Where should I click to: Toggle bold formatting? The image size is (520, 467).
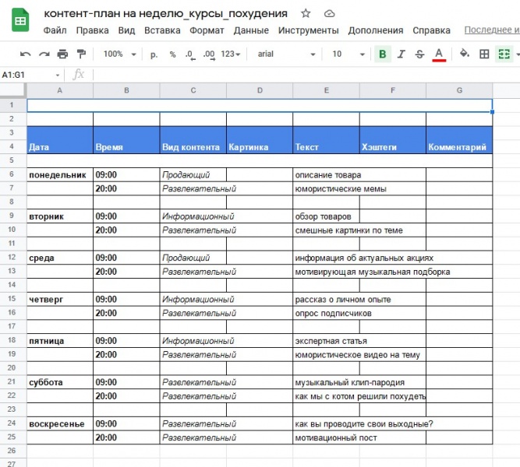[382, 54]
